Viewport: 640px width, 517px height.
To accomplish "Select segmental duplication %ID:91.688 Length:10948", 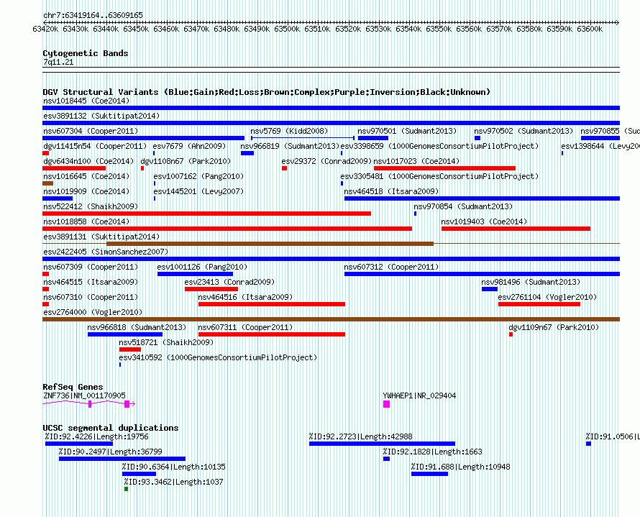I will 429,474.
